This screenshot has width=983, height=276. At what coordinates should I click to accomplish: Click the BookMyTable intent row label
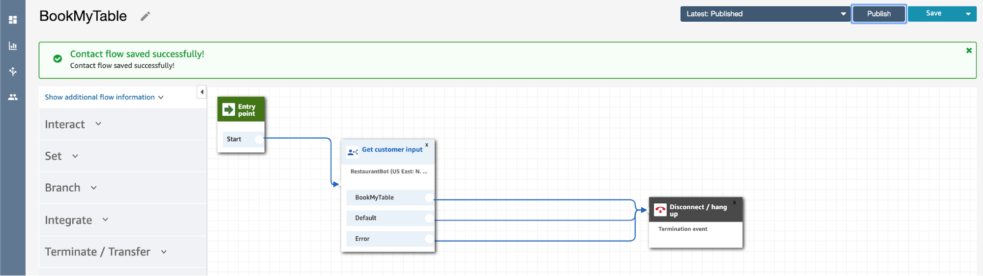(374, 197)
